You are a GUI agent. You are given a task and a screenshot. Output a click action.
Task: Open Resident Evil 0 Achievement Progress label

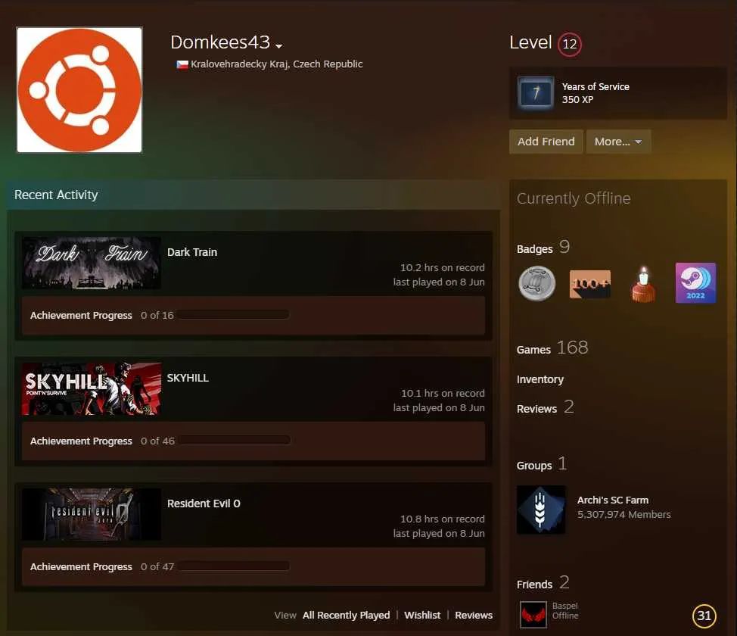(x=81, y=566)
